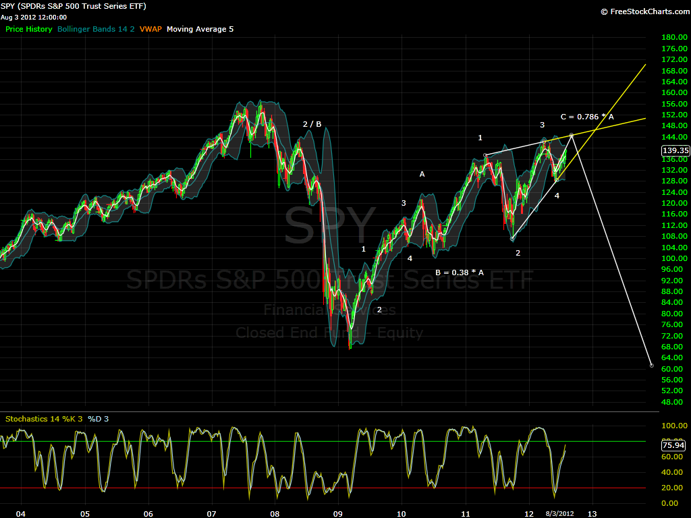Click the Price History legend label
The height and width of the screenshot is (518, 691).
click(x=28, y=29)
